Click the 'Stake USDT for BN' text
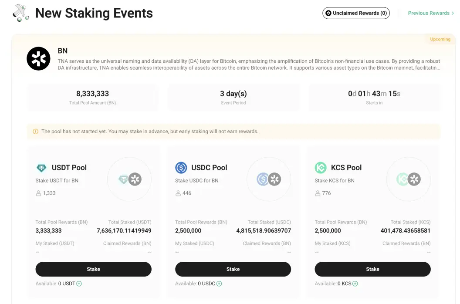460x304 pixels. [x=57, y=180]
